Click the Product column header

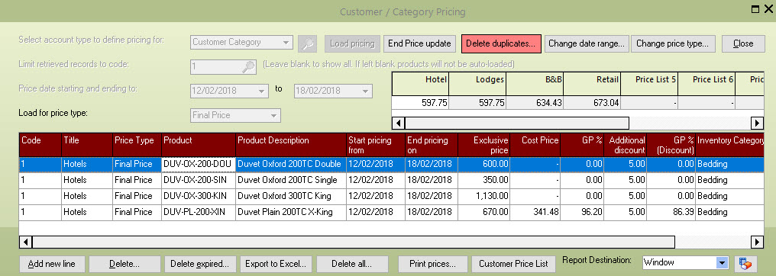pyautogui.click(x=199, y=145)
